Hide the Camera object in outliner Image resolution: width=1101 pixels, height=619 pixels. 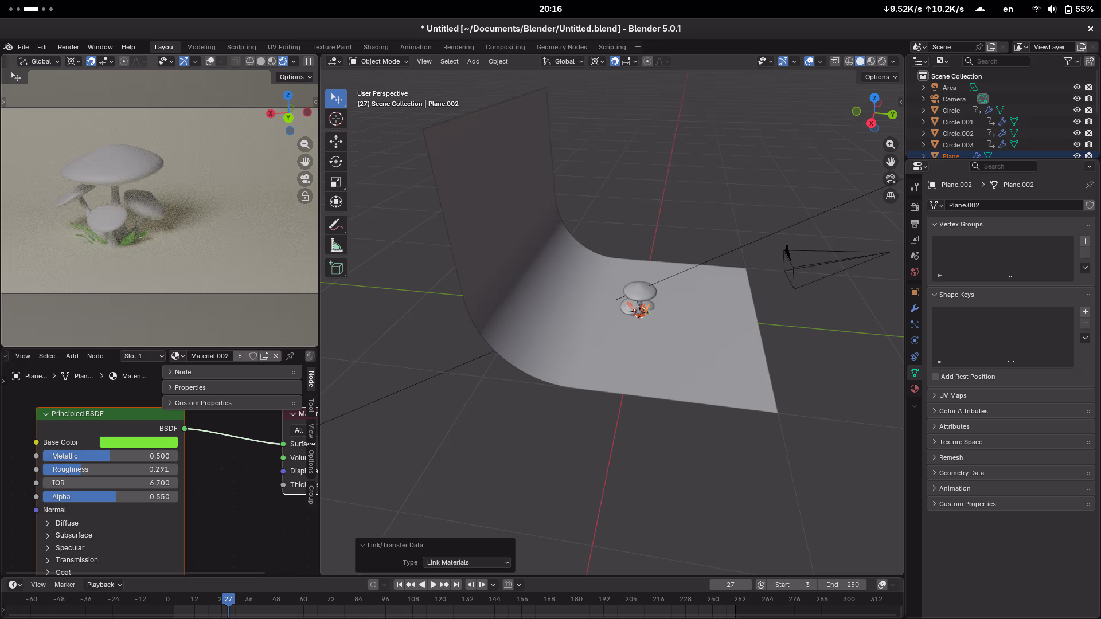coord(1077,99)
